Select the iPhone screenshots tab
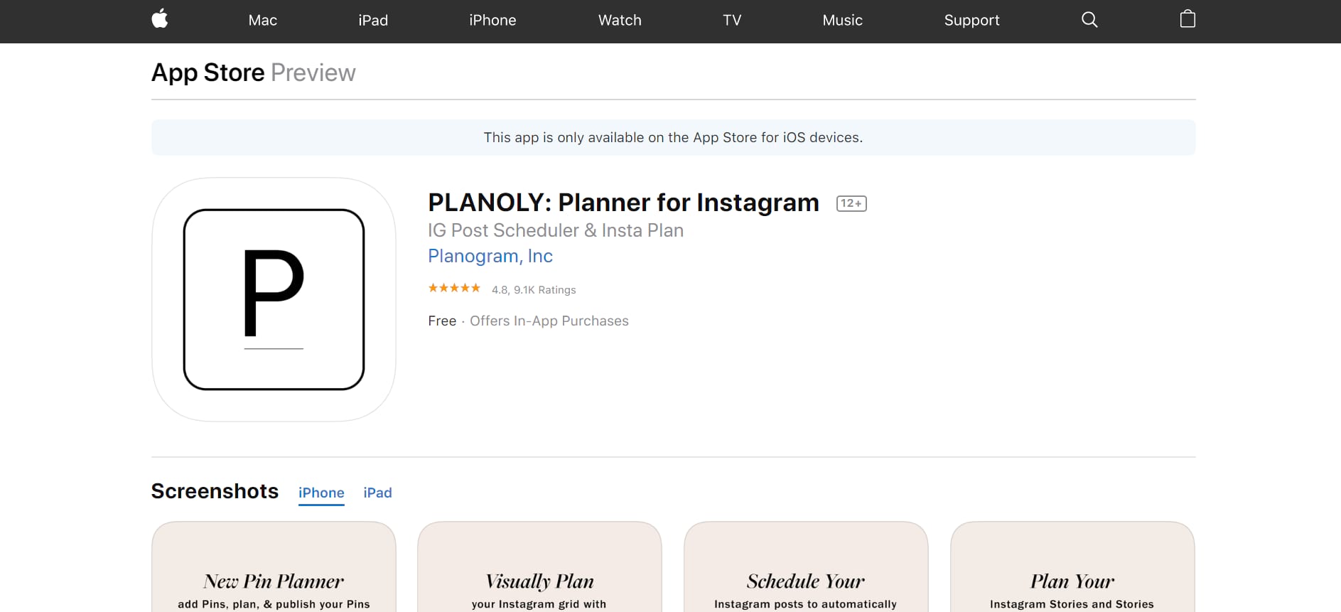1341x612 pixels. tap(321, 493)
